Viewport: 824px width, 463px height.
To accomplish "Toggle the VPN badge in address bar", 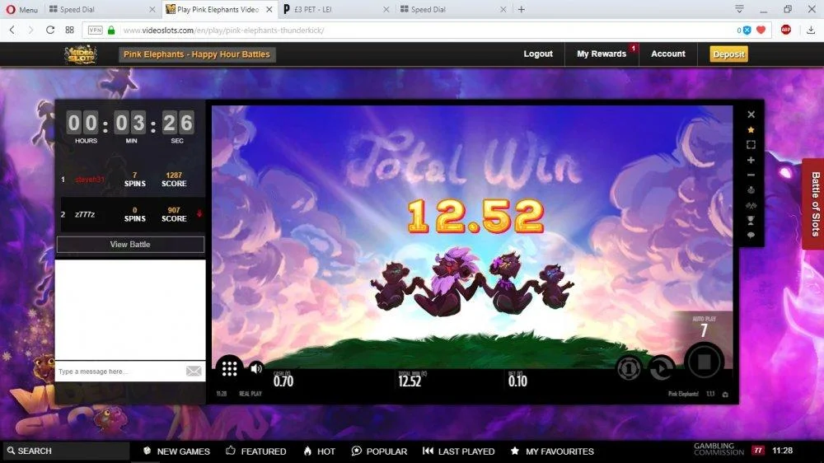I will (x=95, y=30).
